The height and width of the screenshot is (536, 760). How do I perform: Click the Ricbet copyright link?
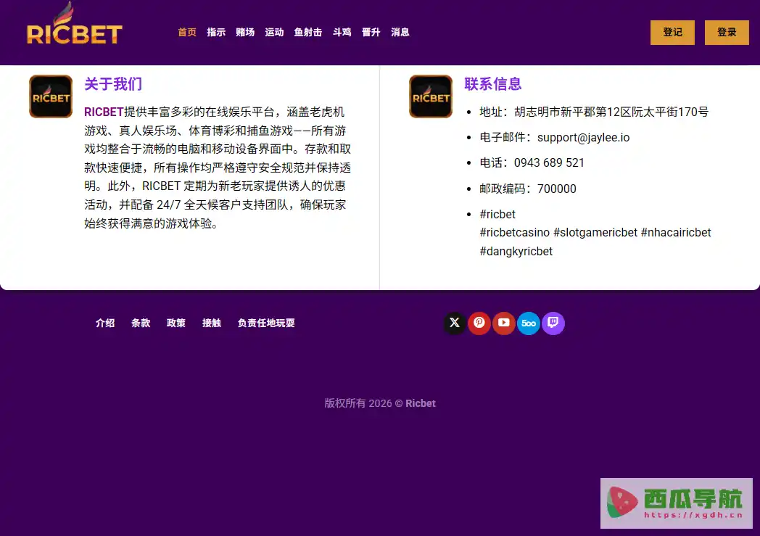pyautogui.click(x=420, y=404)
